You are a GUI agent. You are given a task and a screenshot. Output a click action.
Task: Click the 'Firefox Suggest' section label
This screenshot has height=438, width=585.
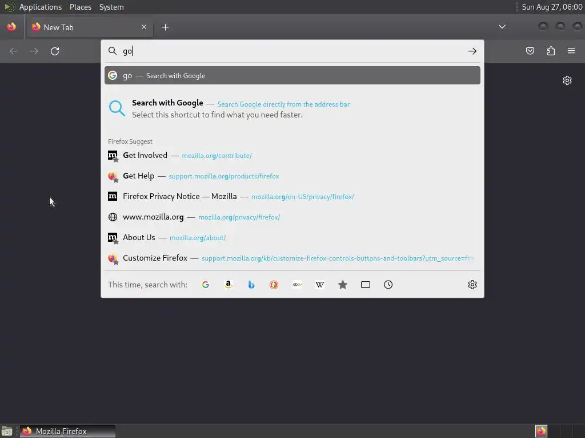point(130,141)
